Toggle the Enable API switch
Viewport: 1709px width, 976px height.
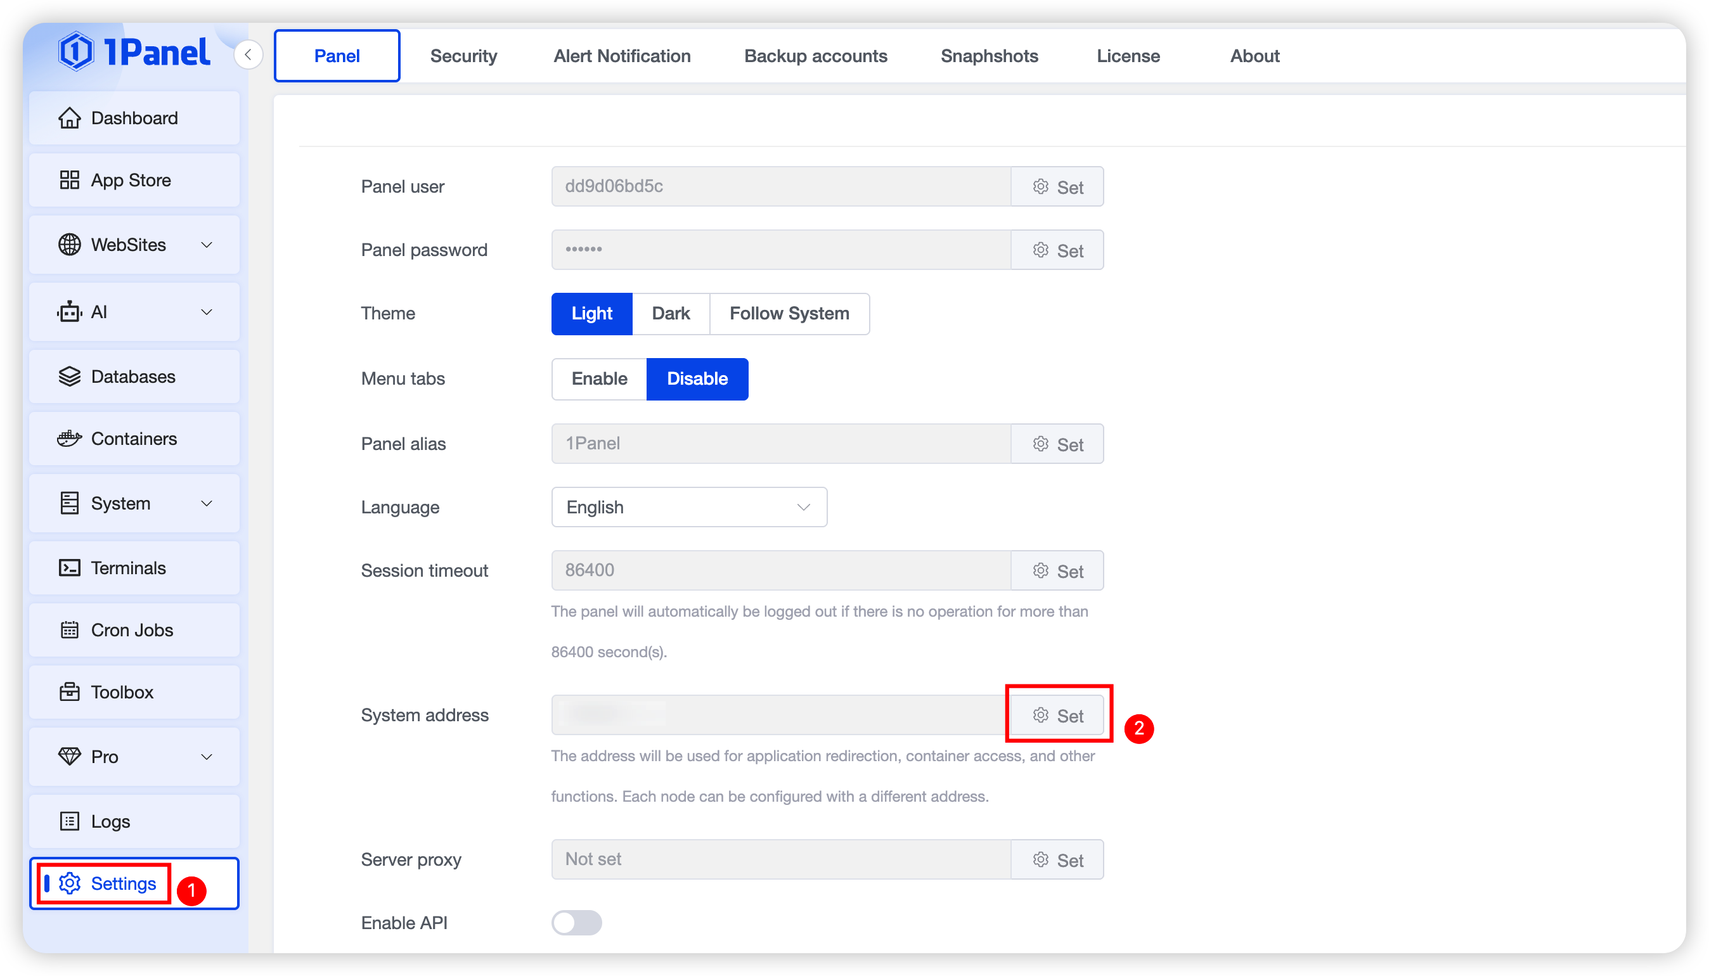point(576,922)
